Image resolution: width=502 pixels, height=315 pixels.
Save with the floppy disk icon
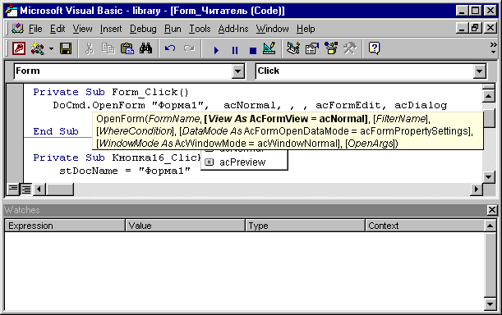point(66,48)
